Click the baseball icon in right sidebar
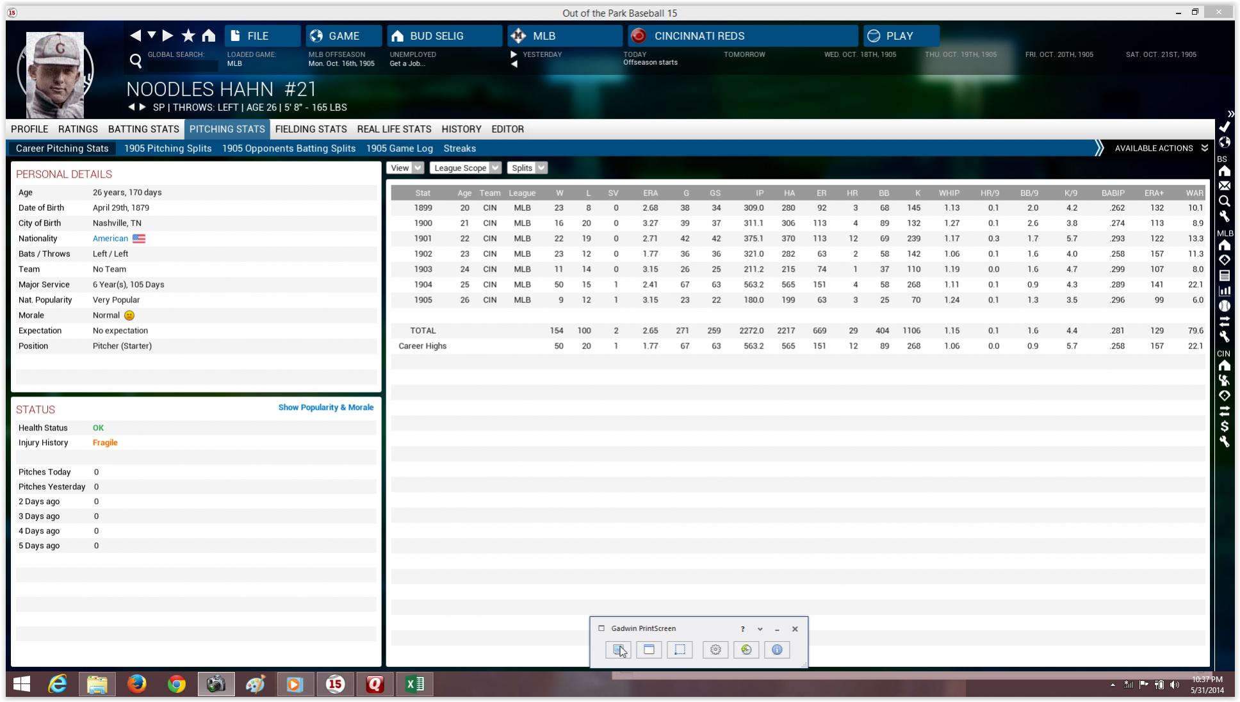The width and height of the screenshot is (1240, 702). 1224,306
